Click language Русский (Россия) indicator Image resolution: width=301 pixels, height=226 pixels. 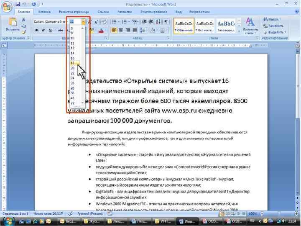point(90,213)
